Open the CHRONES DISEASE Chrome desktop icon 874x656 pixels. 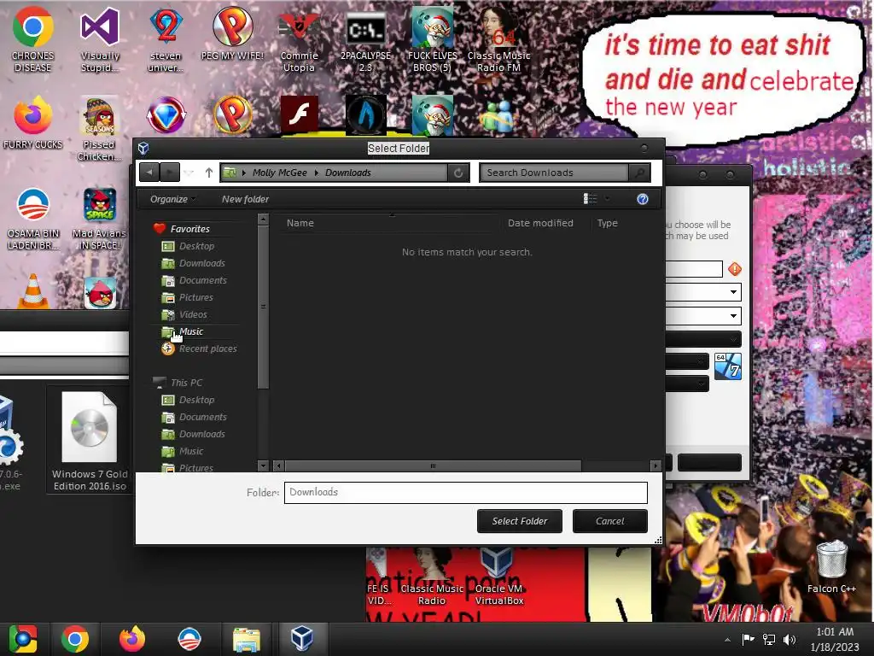pyautogui.click(x=33, y=39)
